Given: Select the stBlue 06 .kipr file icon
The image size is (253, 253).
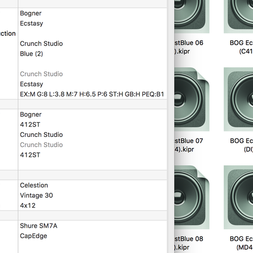Looking at the screenshot, I should [x=191, y=16].
